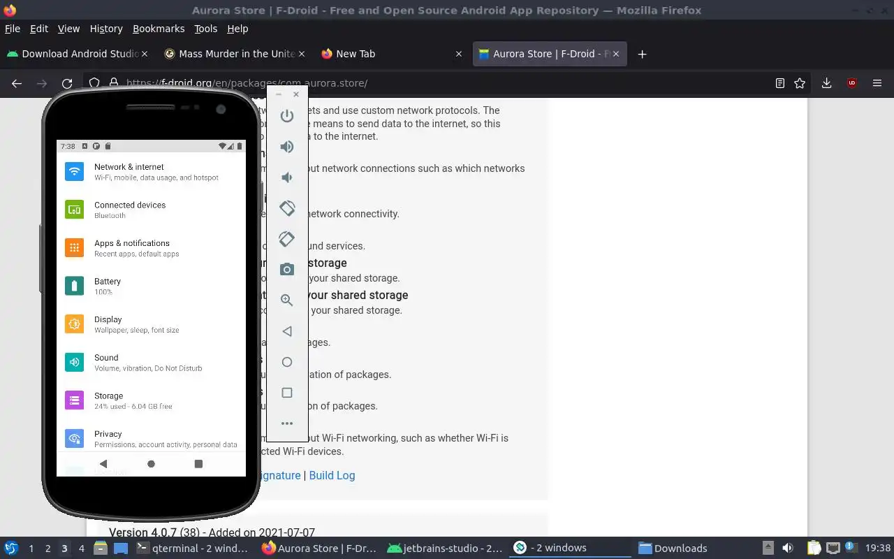Tap Android navigation bar home button
894x559 pixels.
151,463
